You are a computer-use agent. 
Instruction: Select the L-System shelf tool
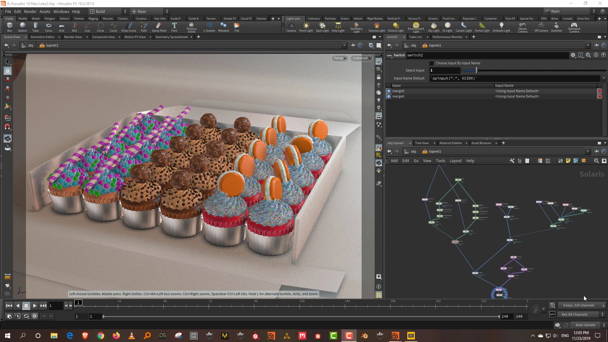click(209, 27)
